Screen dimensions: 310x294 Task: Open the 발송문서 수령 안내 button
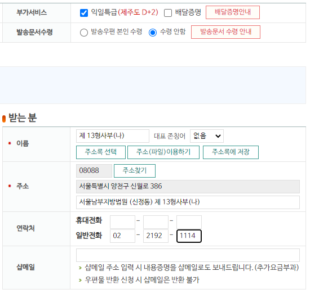(x=225, y=32)
